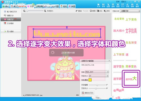Screen dimensions: 141x101
Task: Switch to the 拼图 tab
Action: coord(72,6)
